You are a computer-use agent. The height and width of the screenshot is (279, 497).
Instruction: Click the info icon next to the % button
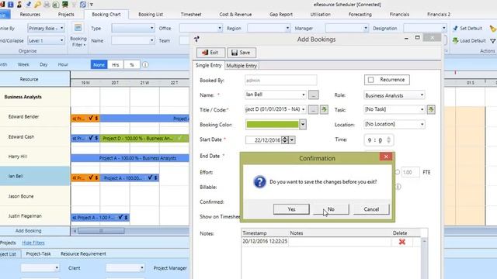(145, 64)
